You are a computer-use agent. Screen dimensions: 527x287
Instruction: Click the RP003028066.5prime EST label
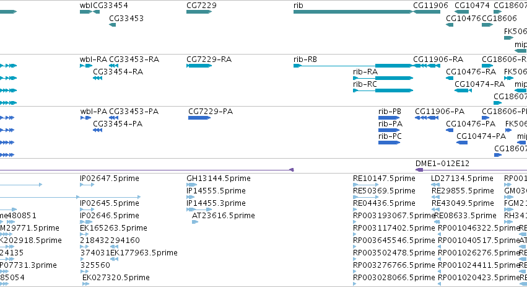click(x=394, y=278)
